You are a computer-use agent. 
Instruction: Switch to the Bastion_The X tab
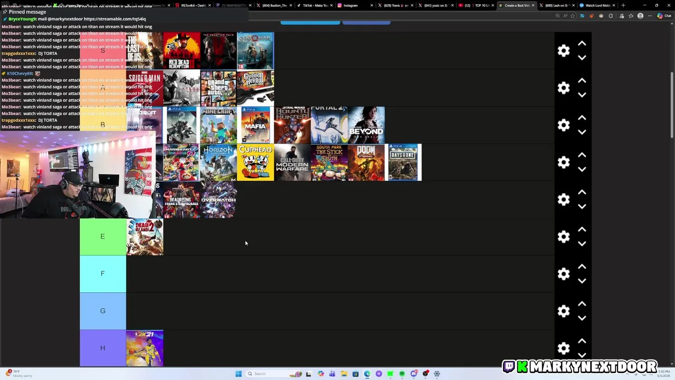[273, 5]
